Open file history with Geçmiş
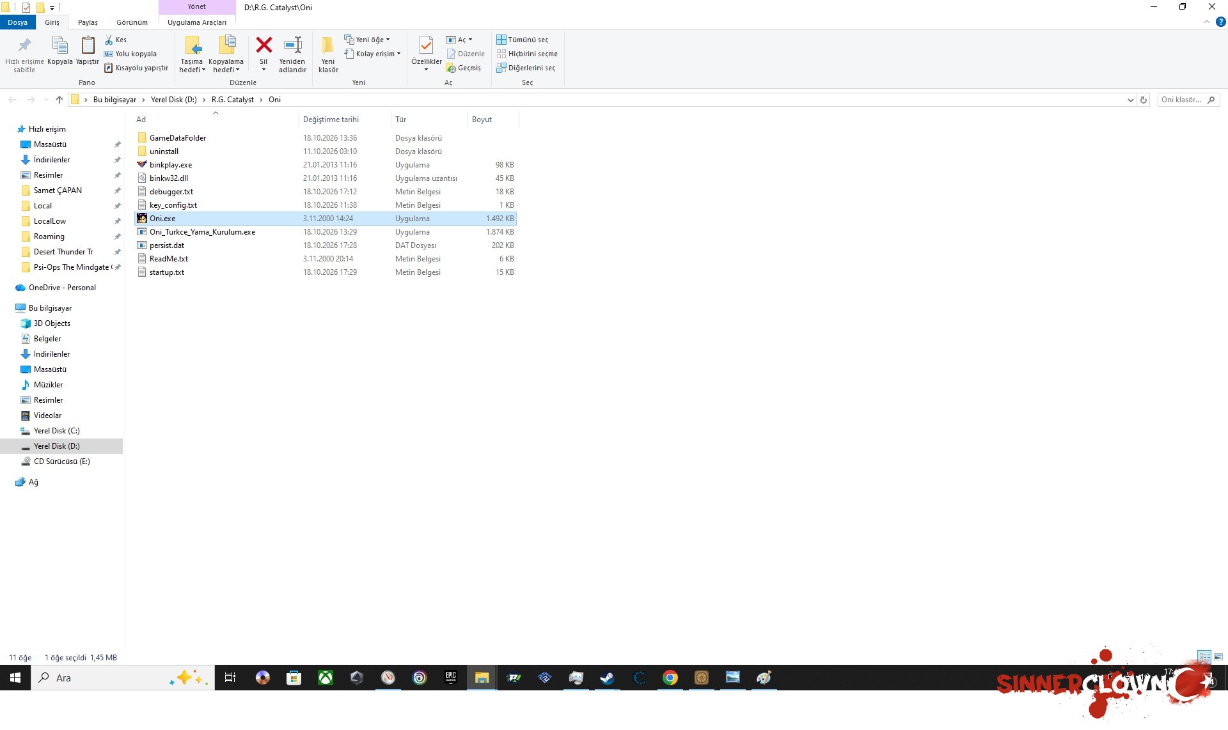The image size is (1228, 730). [464, 68]
